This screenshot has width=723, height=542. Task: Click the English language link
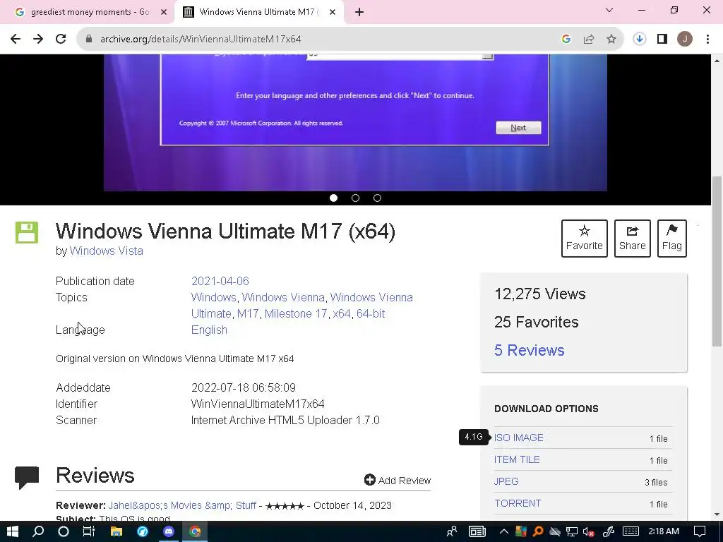click(x=209, y=330)
